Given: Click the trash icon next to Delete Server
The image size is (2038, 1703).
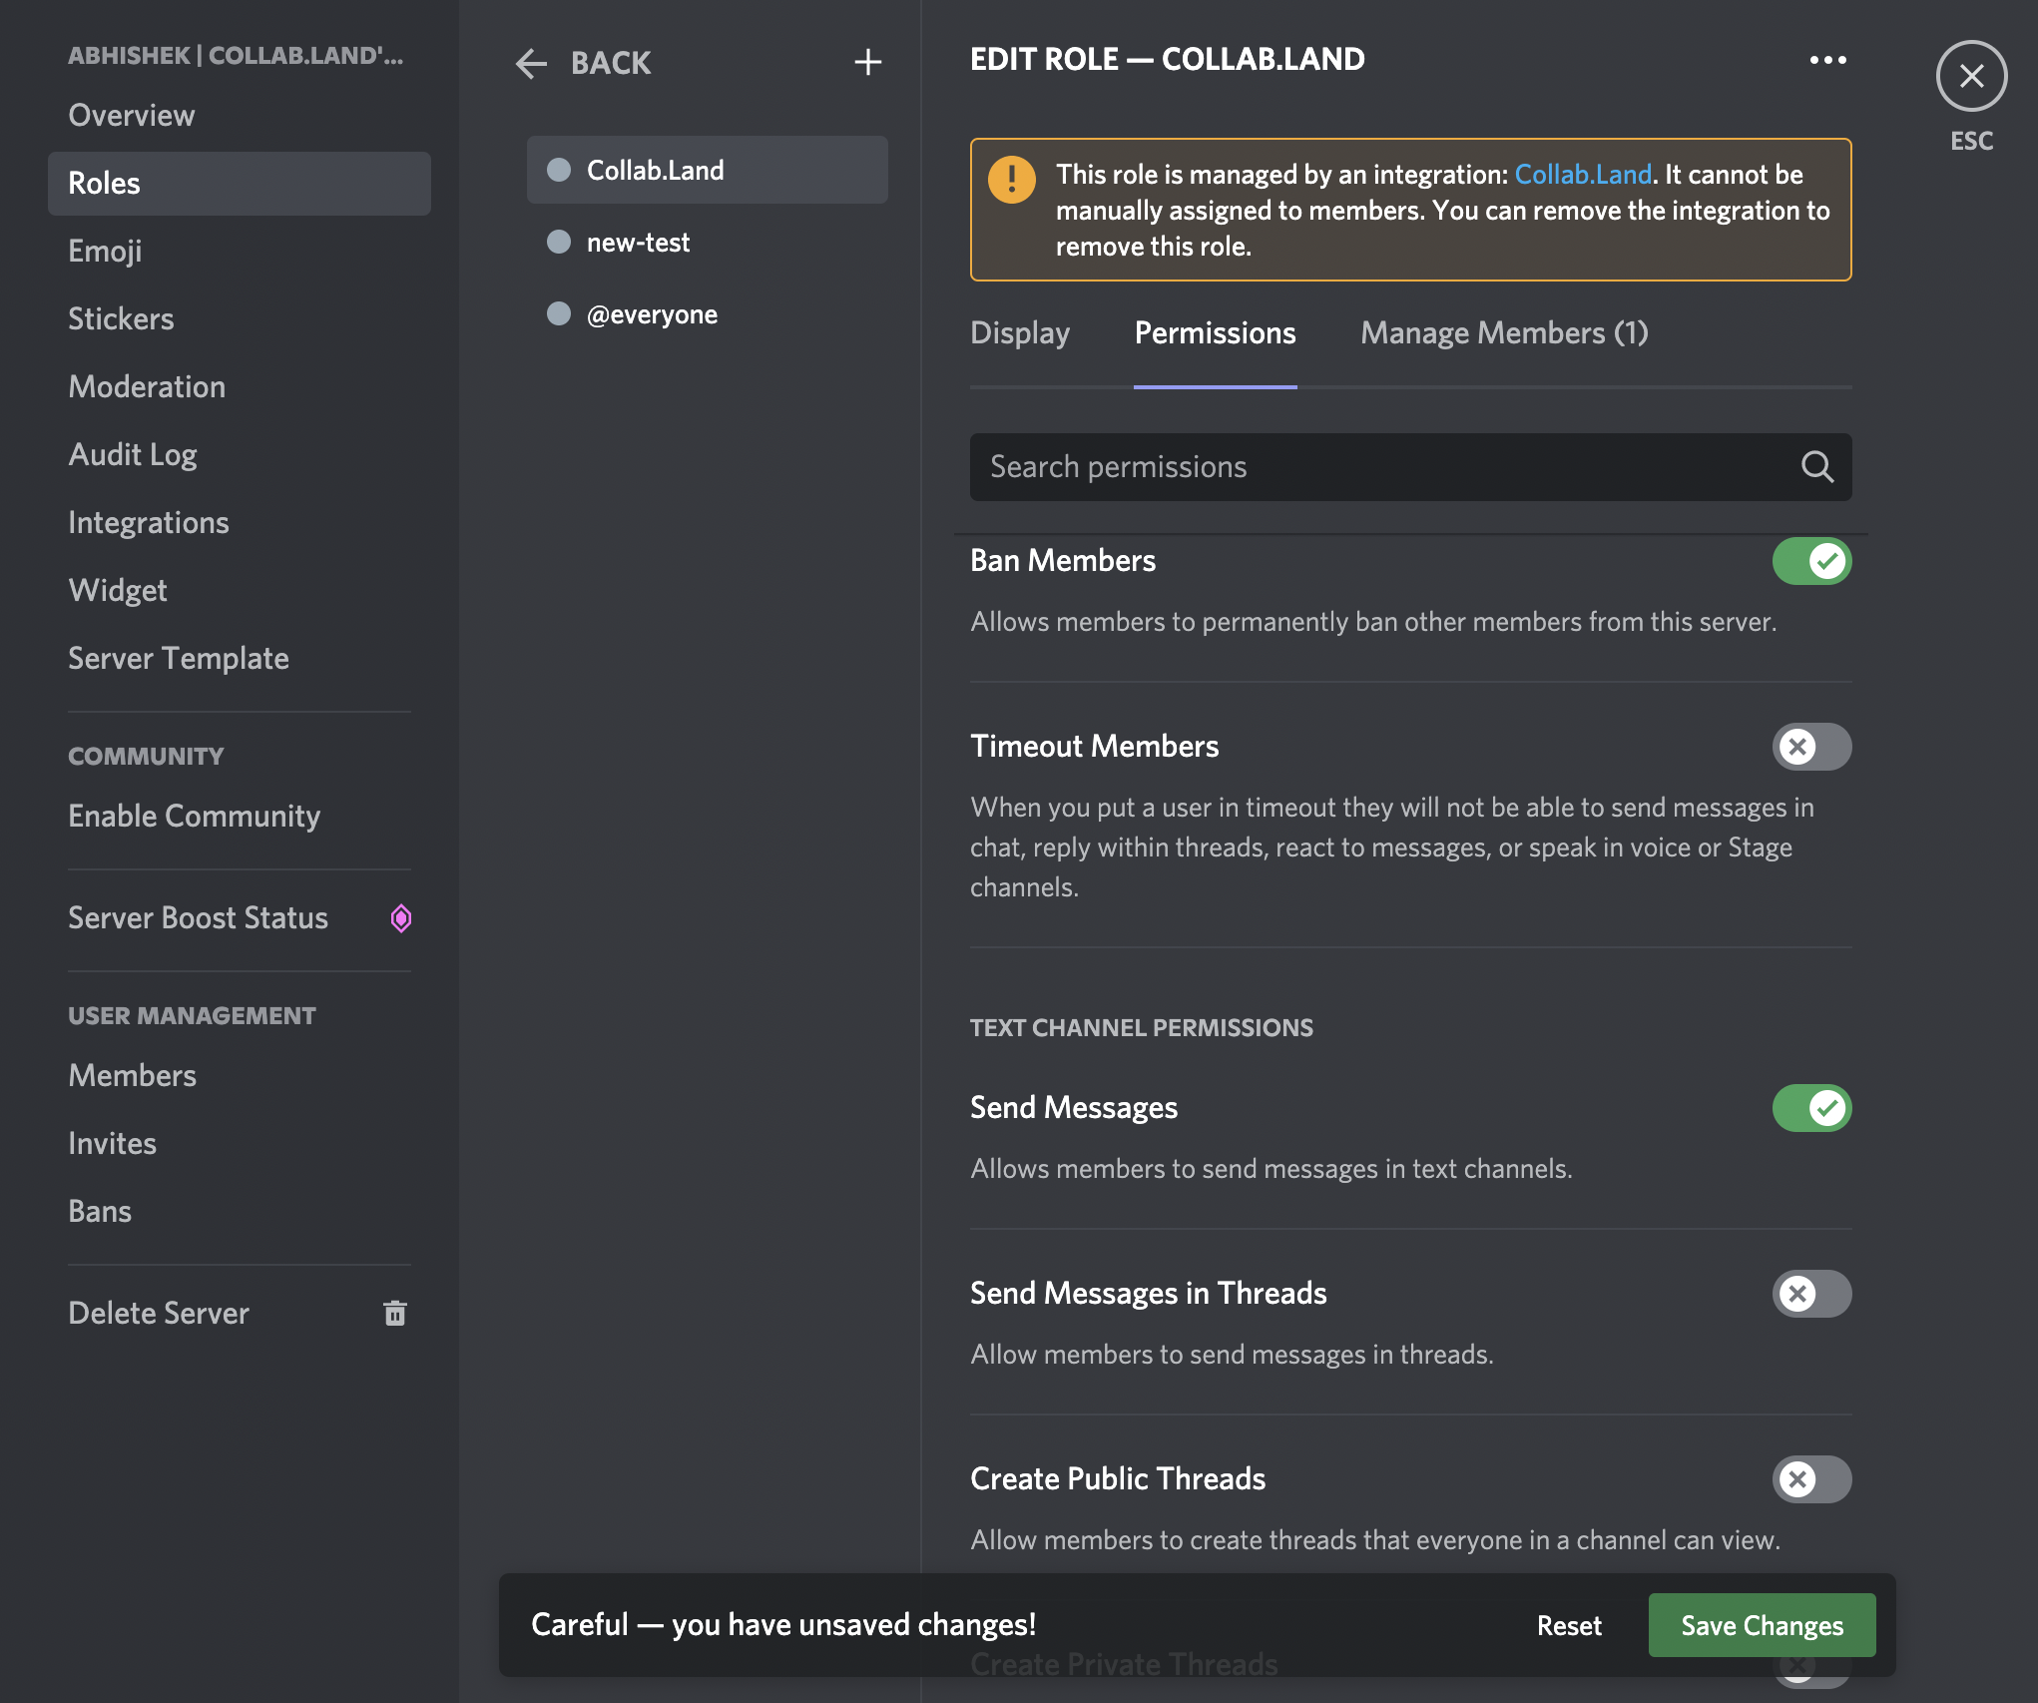Looking at the screenshot, I should (396, 1313).
